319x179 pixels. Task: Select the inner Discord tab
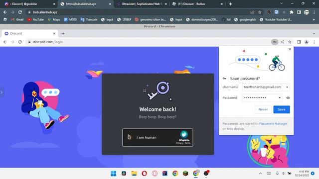pos(30,33)
